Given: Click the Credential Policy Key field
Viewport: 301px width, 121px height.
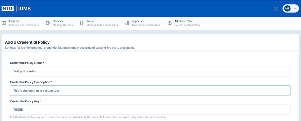Looking at the screenshot, I should (x=150, y=110).
